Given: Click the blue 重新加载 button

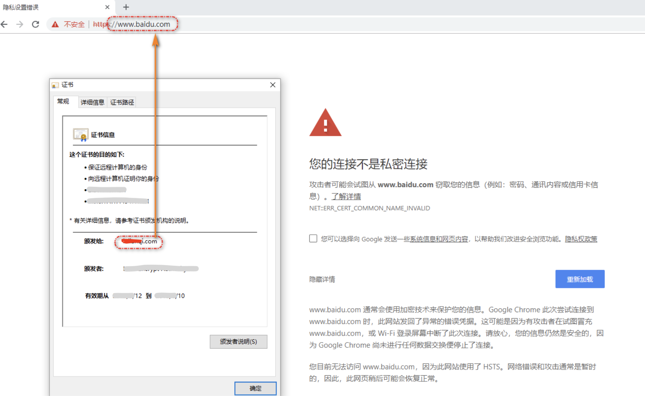Looking at the screenshot, I should pyautogui.click(x=580, y=279).
